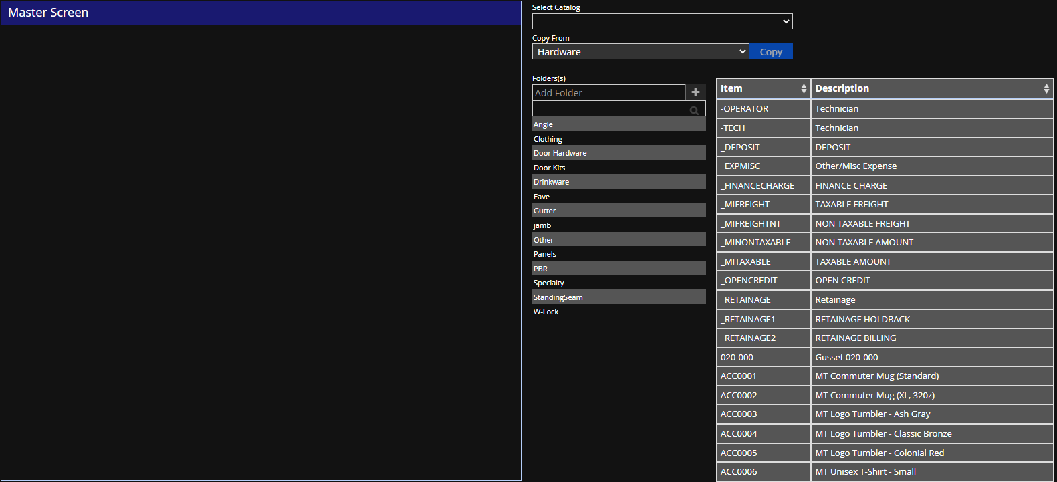This screenshot has width=1057, height=482.
Task: Select the _OPENCREDIT item
Action: [x=764, y=280]
